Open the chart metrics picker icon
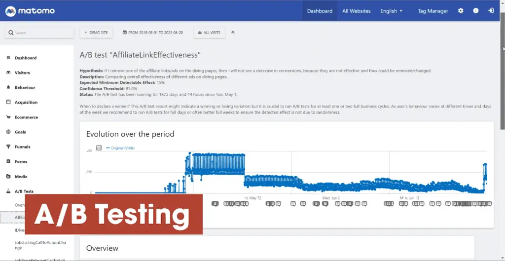Image resolution: width=505 pixels, height=261 pixels. click(99, 148)
